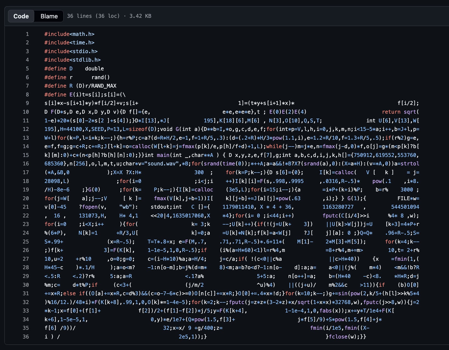Select line number 9
This screenshot has width=449, height=350.
(27, 103)
